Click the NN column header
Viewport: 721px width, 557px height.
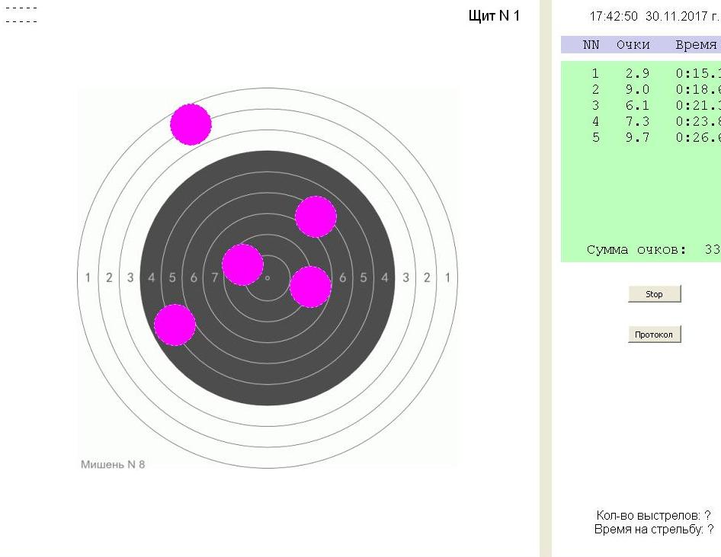tap(591, 45)
